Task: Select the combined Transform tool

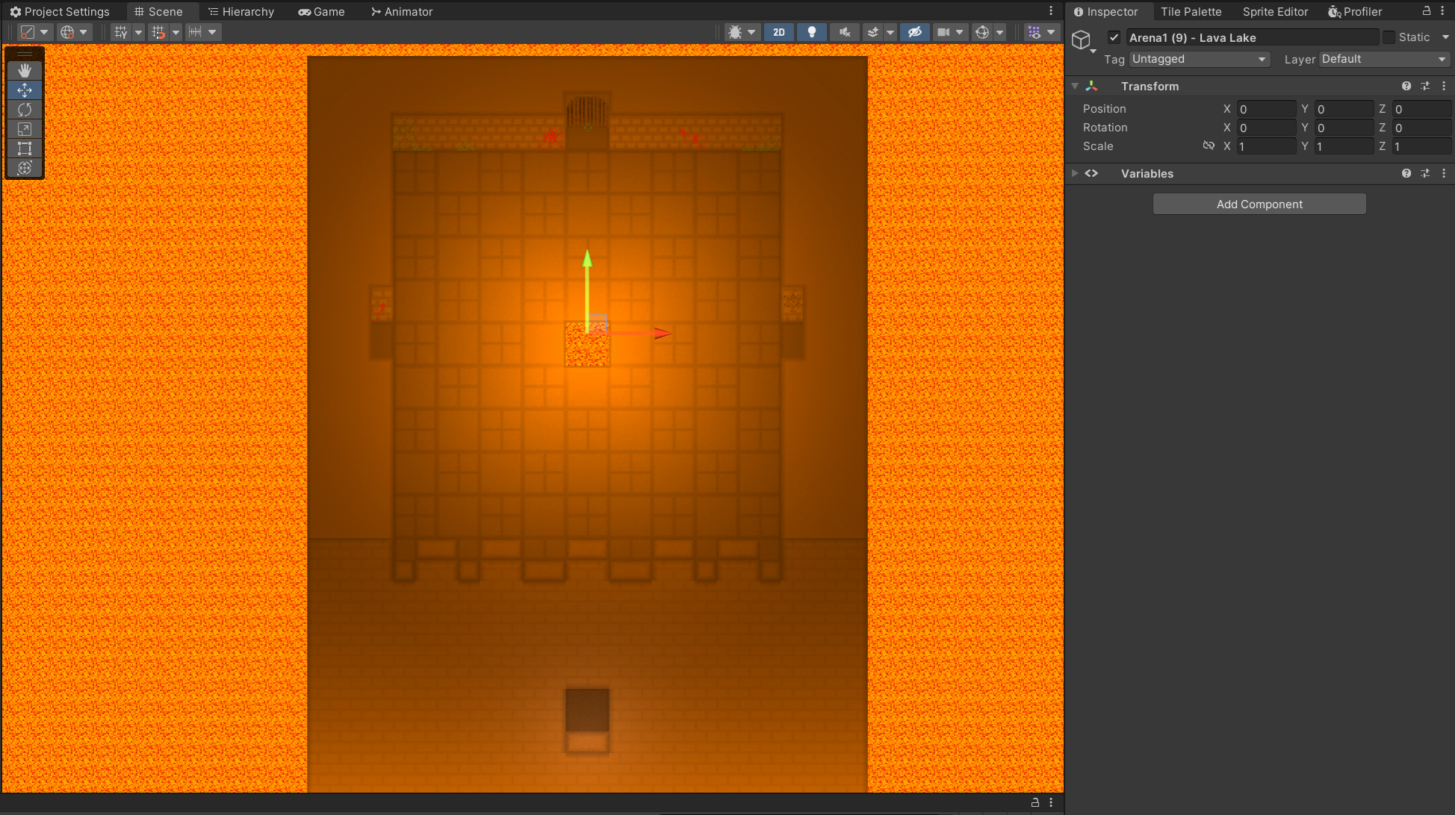Action: 25,168
